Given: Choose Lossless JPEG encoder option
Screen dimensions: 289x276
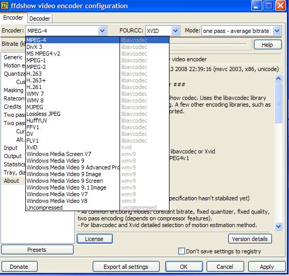Looking at the screenshot, I should click(x=97, y=114).
